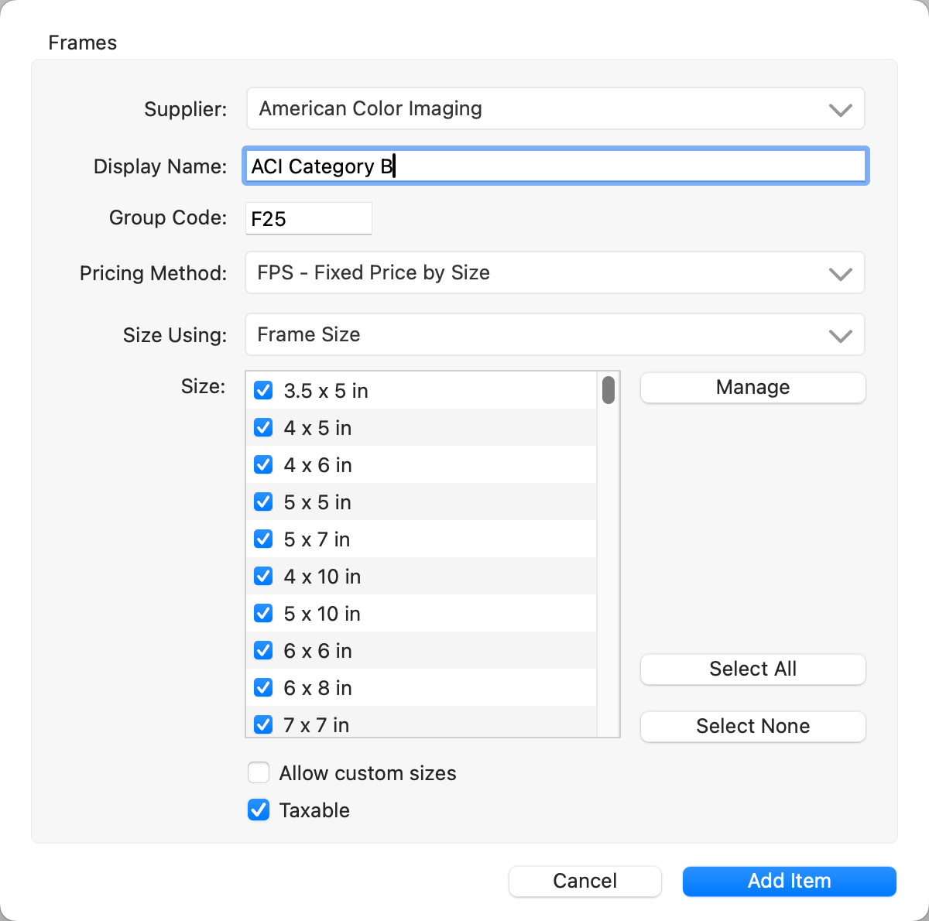The image size is (929, 921).
Task: Open the Supplier dropdown
Action: click(x=555, y=109)
